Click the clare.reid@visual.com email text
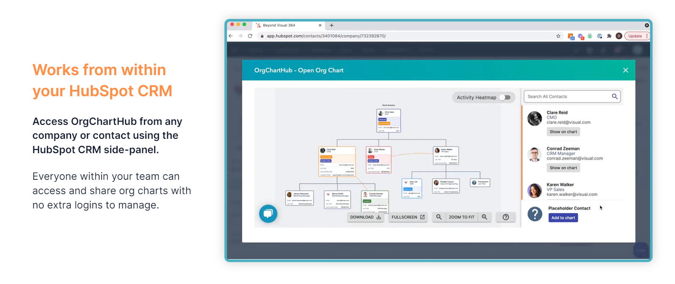Screen dimensions: 675x284 568,122
